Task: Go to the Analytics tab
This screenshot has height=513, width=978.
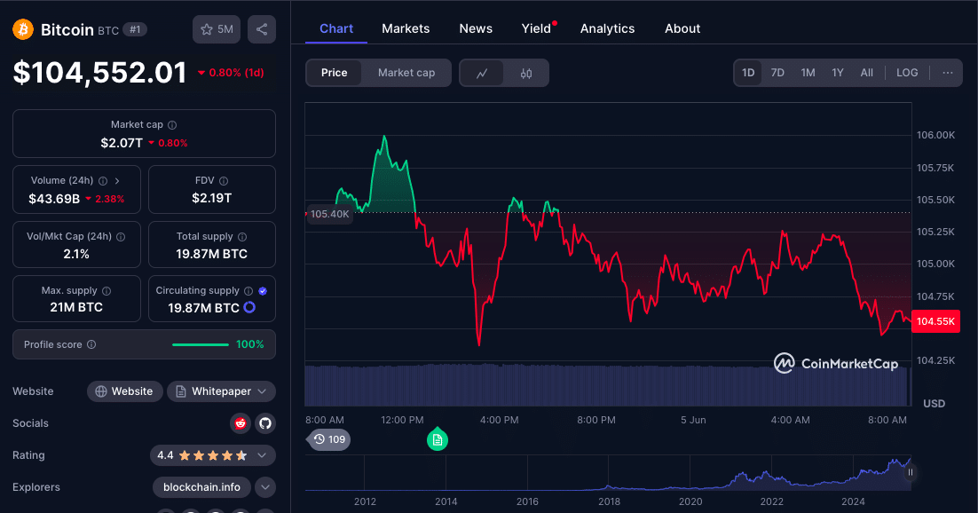Action: point(608,28)
